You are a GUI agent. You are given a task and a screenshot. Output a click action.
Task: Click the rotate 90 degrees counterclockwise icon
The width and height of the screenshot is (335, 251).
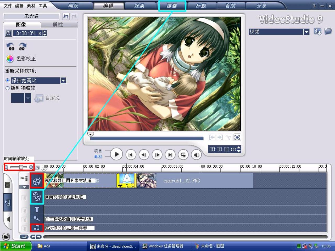tap(10, 47)
